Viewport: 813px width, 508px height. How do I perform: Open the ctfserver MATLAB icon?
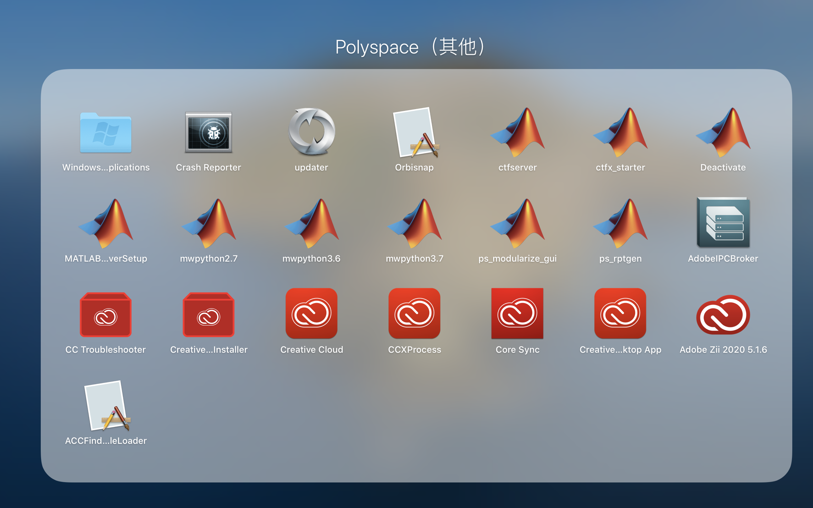click(x=517, y=132)
